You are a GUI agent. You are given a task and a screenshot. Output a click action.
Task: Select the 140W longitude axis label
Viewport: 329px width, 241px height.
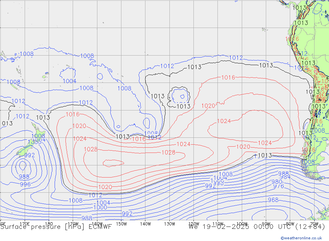(x=145, y=224)
